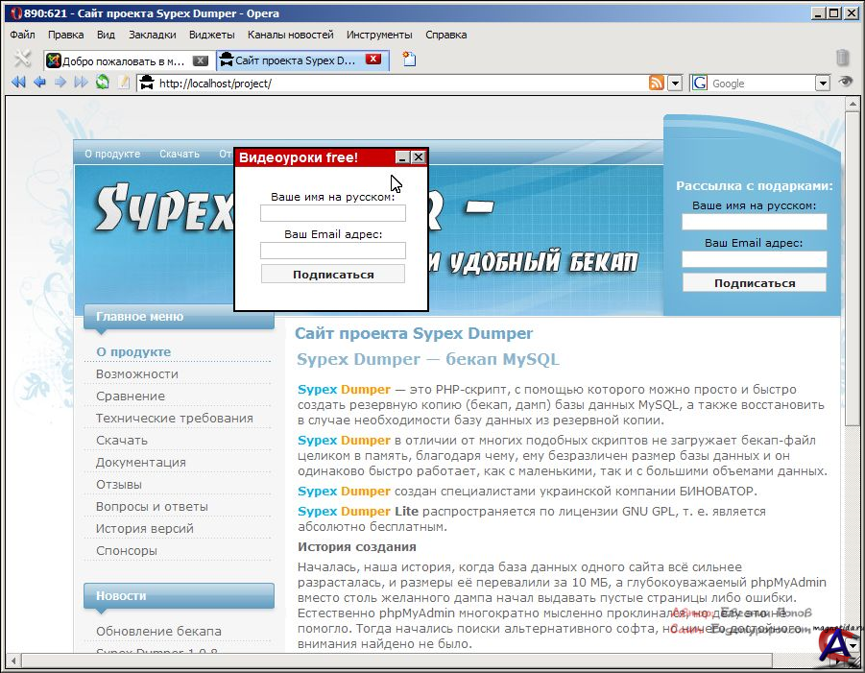The height and width of the screenshot is (673, 865).
Task: Open the Документация sidebar link
Action: click(140, 463)
